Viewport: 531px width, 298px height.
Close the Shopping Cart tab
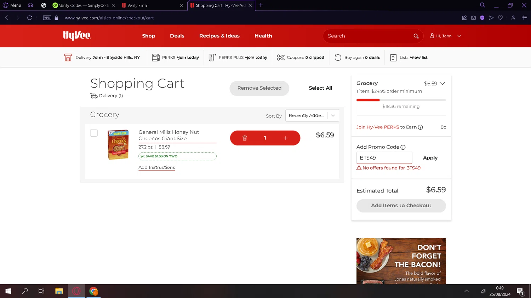[250, 5]
